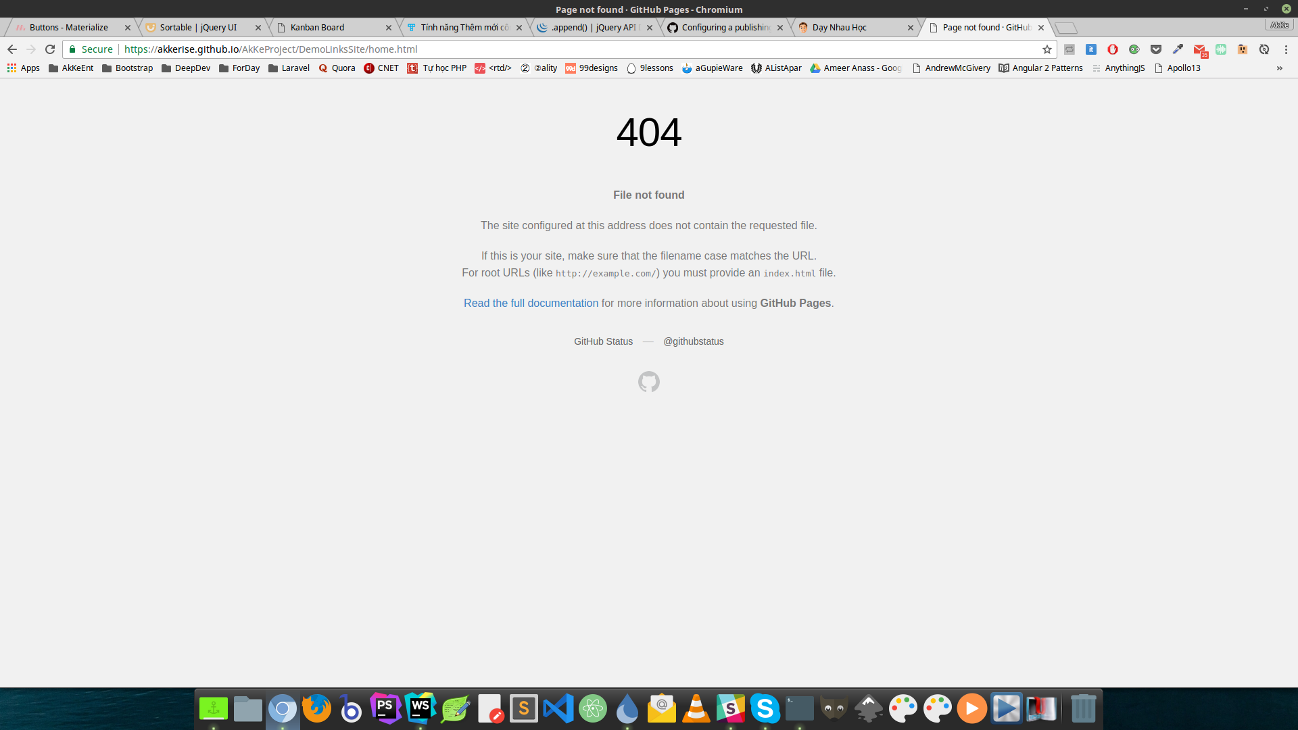The image size is (1298, 730).
Task: Follow the GitHub Status link
Action: (x=603, y=341)
